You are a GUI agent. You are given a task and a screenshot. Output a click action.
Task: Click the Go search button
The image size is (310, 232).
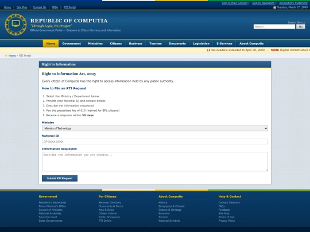pyautogui.click(x=300, y=26)
